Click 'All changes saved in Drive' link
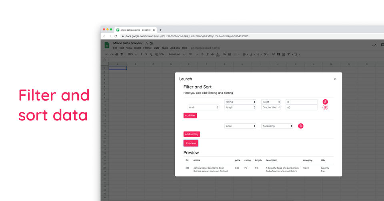Image resolution: width=384 pixels, height=201 pixels. (x=205, y=48)
